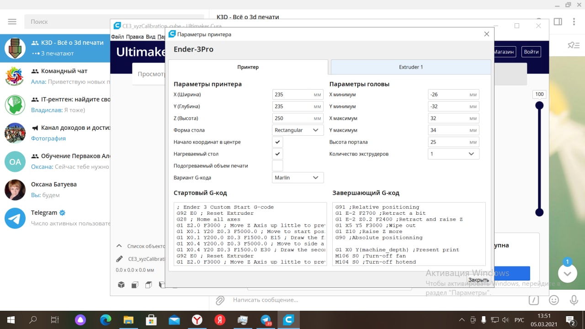Enable Подогреваемый объем печати checkbox
This screenshot has height=329, width=585.
click(277, 166)
